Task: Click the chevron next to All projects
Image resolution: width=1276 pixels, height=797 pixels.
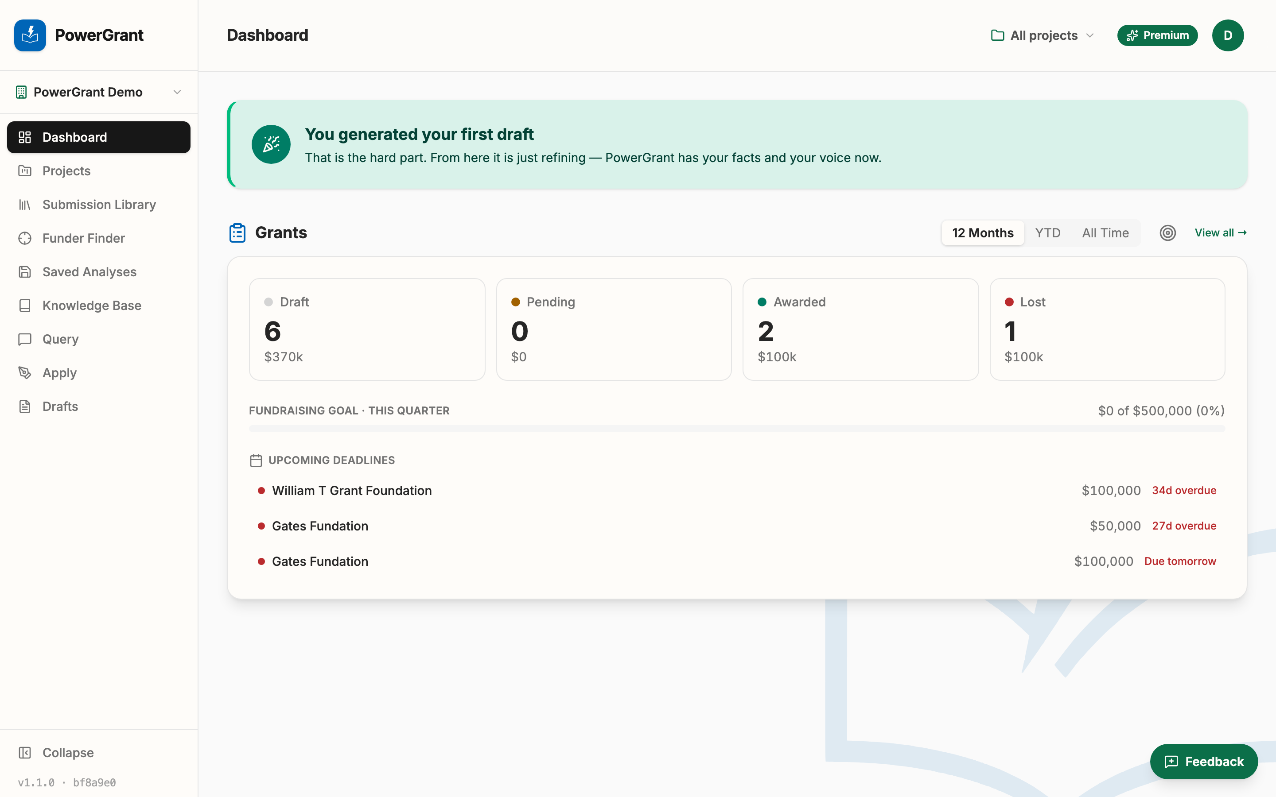Action: point(1090,35)
